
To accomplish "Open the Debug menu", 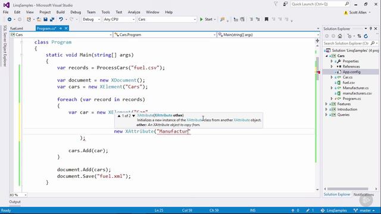I will (76, 12).
